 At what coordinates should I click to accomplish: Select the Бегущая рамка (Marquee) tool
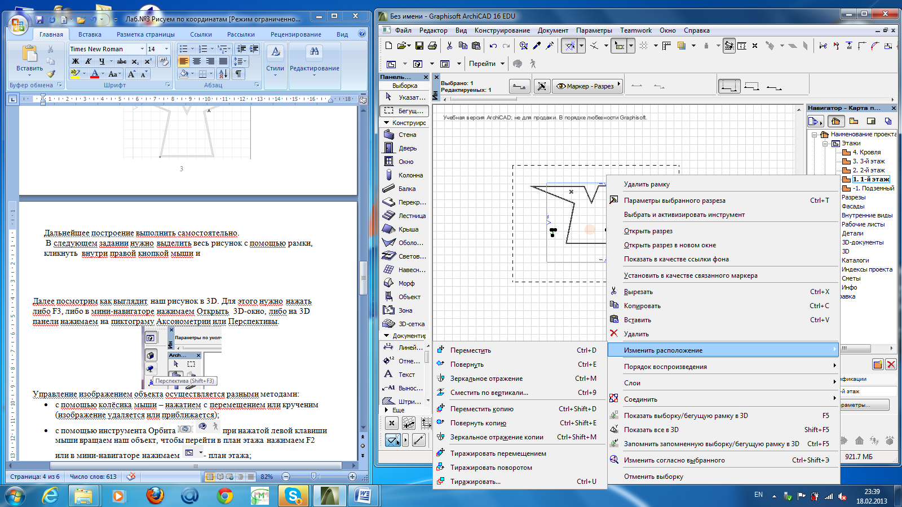(x=405, y=111)
